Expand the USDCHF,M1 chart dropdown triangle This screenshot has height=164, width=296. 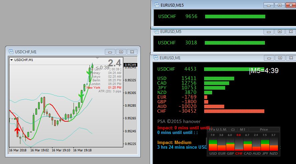[x=11, y=60]
